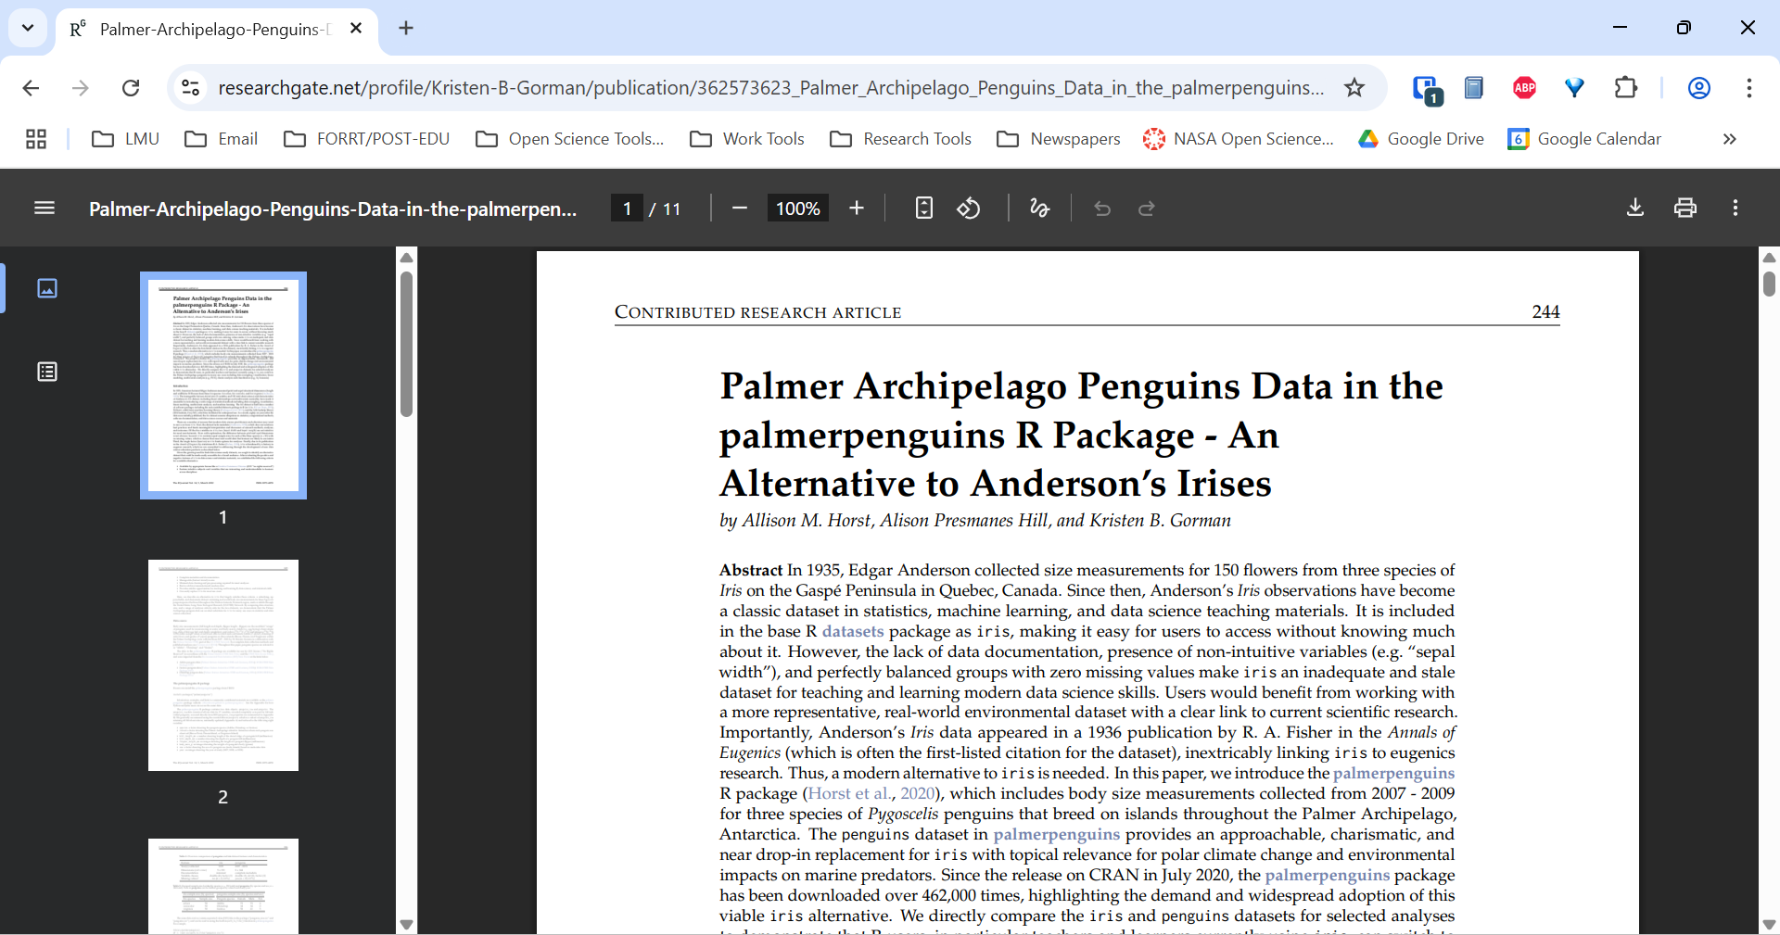This screenshot has width=1780, height=935.
Task: Follow the 'datasets' package link in abstract
Action: tap(853, 631)
